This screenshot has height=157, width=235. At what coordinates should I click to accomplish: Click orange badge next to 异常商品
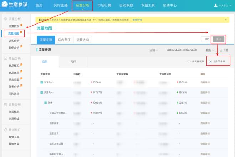tap(21, 78)
